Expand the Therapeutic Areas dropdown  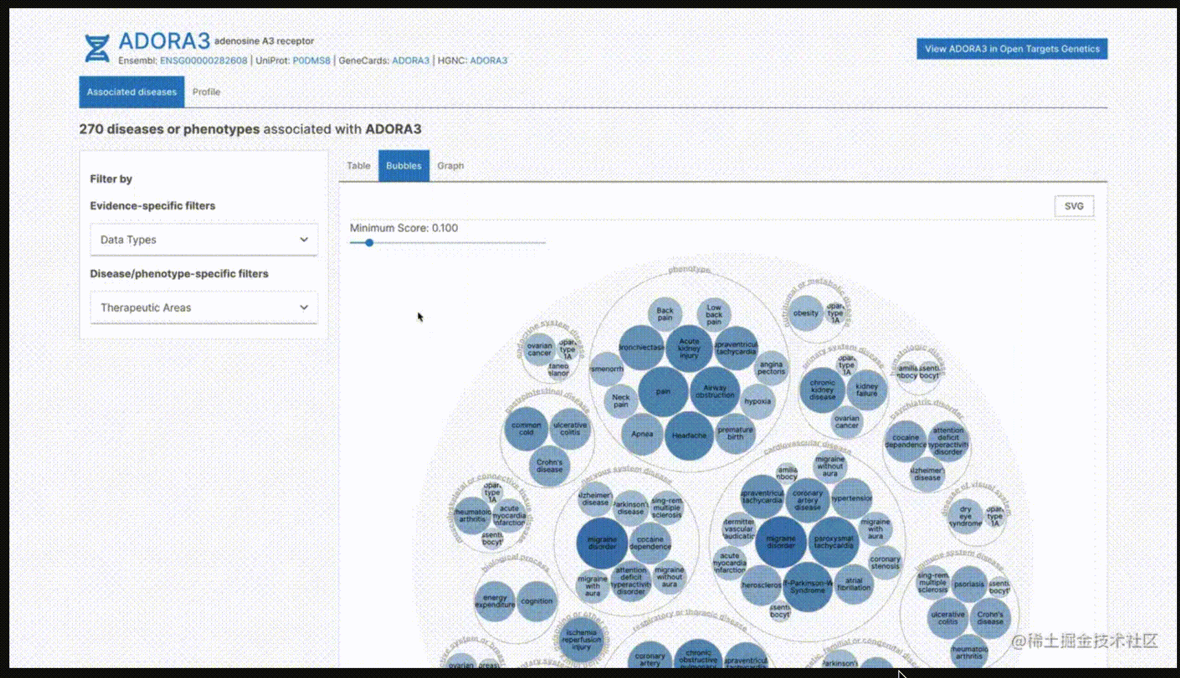click(x=204, y=308)
